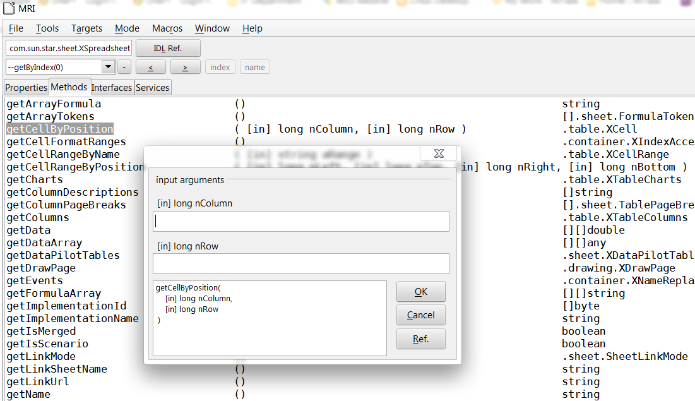This screenshot has height=401, width=695.
Task: Open the Mode menu
Action: click(x=127, y=28)
